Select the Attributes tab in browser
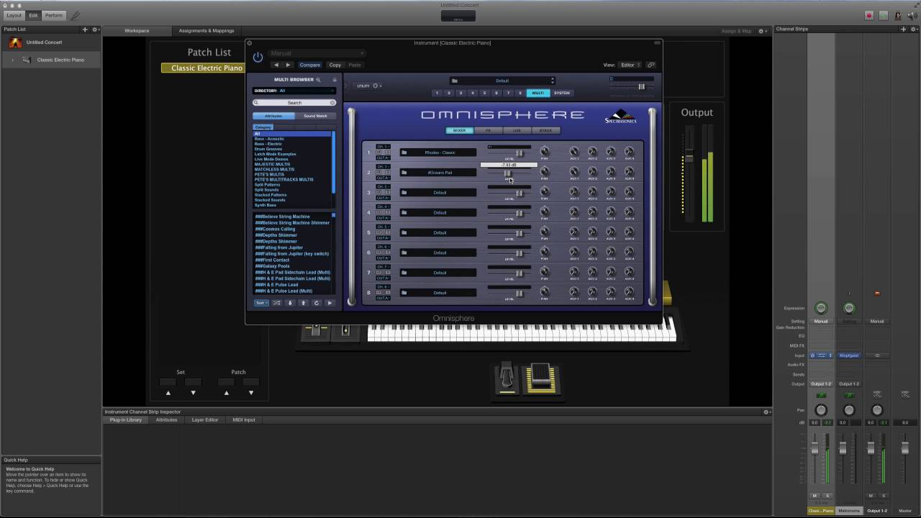The width and height of the screenshot is (921, 518). [273, 116]
